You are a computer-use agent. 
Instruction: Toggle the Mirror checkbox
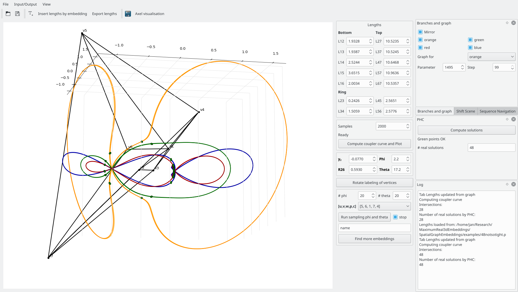(420, 32)
